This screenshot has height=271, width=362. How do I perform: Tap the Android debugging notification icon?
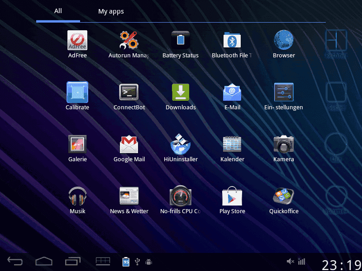pyautogui.click(x=148, y=262)
